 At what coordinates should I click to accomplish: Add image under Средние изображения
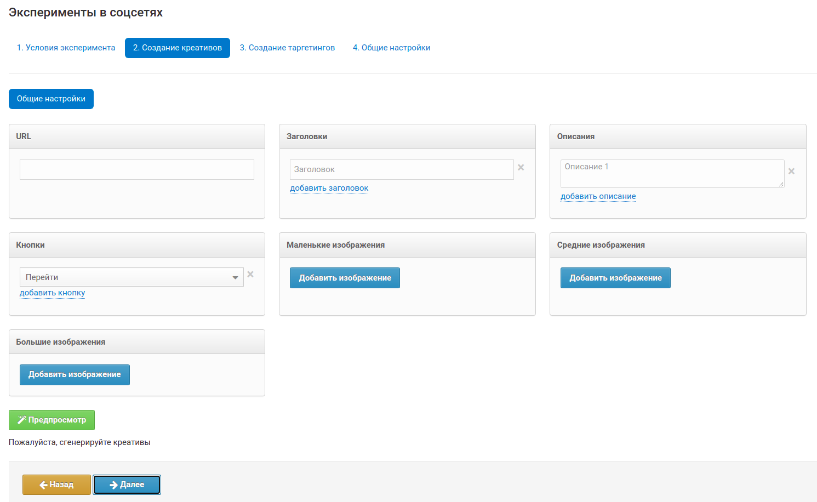[x=616, y=278]
